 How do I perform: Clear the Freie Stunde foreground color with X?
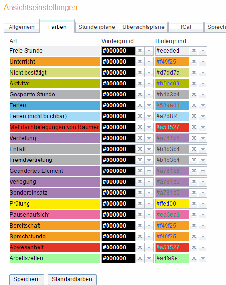coord(140,51)
